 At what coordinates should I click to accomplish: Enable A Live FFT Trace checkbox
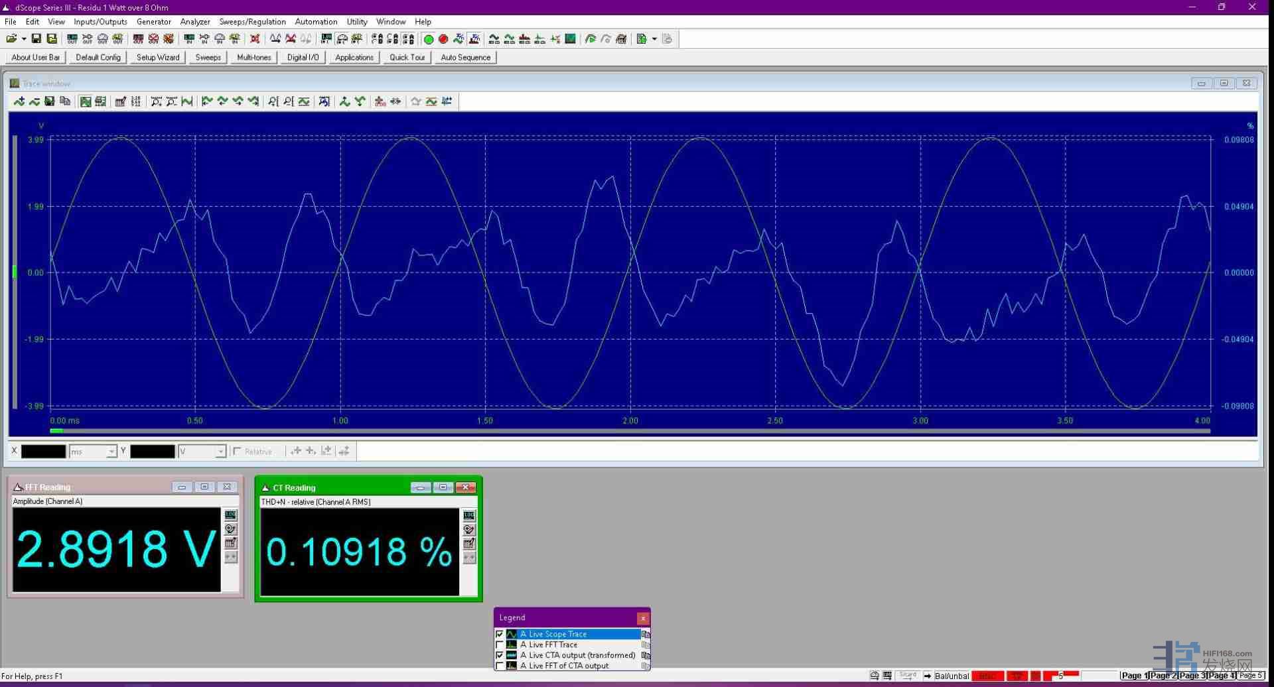(500, 645)
